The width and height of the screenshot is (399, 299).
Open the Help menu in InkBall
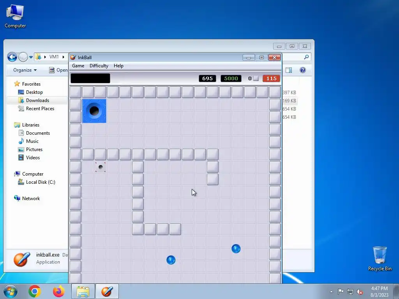118,66
